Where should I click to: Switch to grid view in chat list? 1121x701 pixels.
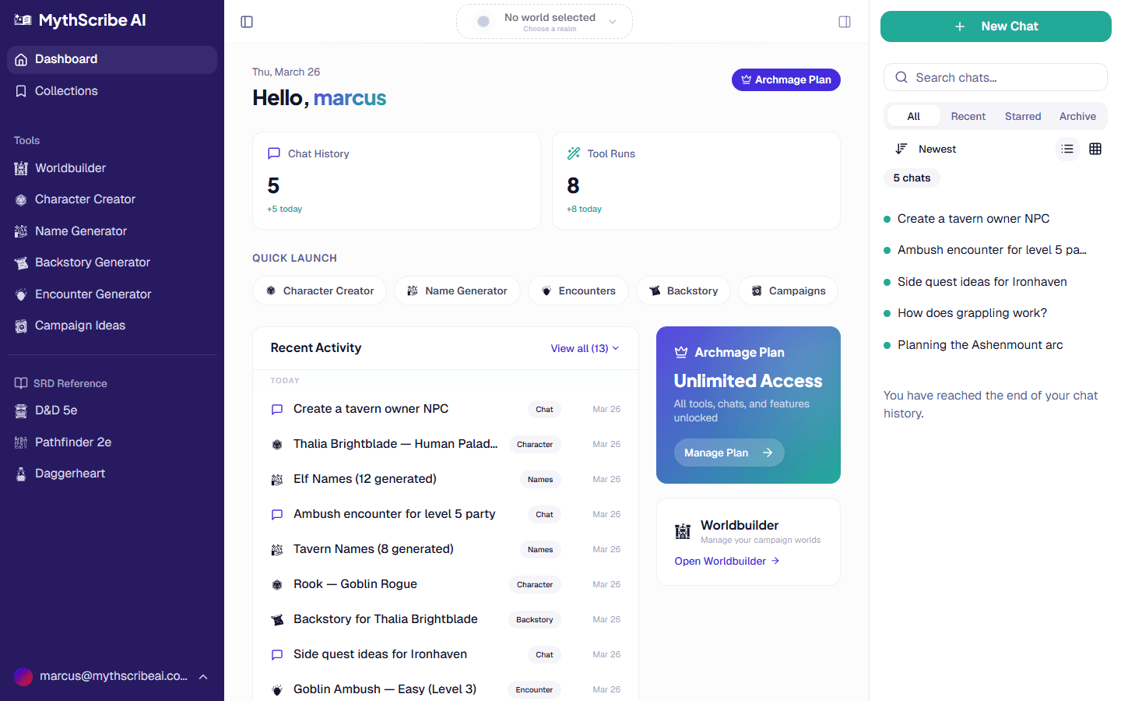pos(1095,149)
